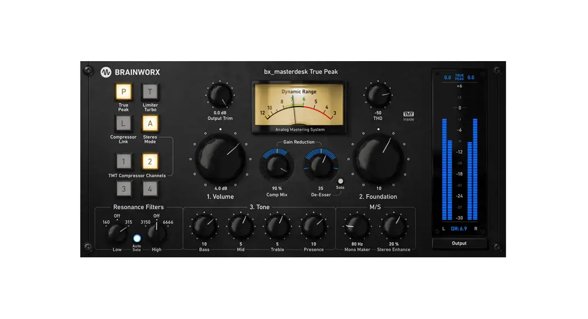Select TMT compressor channel 4
The image size is (588, 319).
[150, 189]
